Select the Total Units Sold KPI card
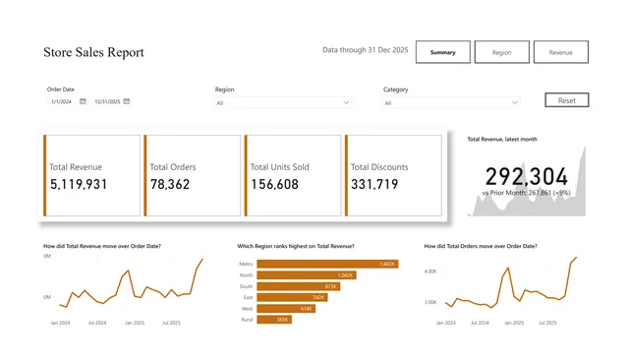Image resolution: width=629 pixels, height=364 pixels. click(x=293, y=175)
